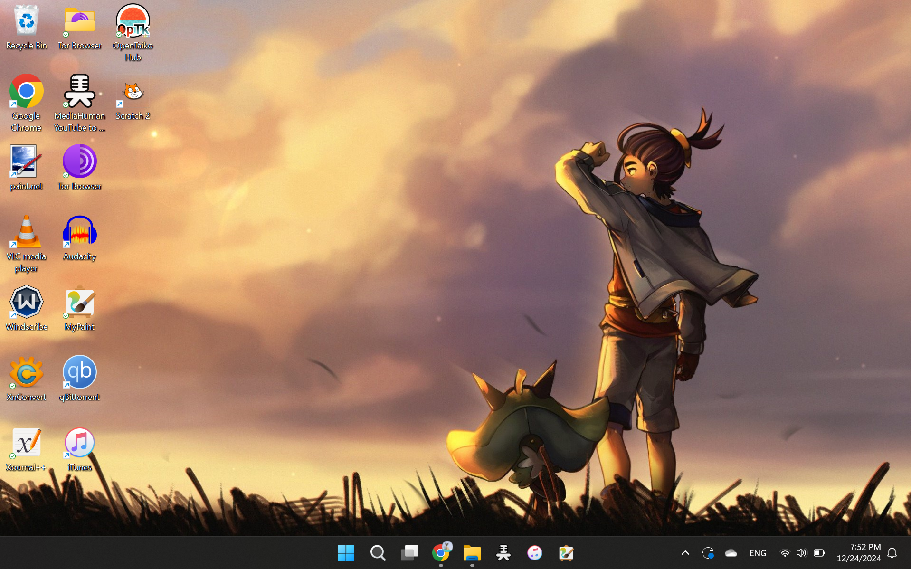911x569 pixels.
Task: Open the Windows Start menu
Action: point(346,553)
